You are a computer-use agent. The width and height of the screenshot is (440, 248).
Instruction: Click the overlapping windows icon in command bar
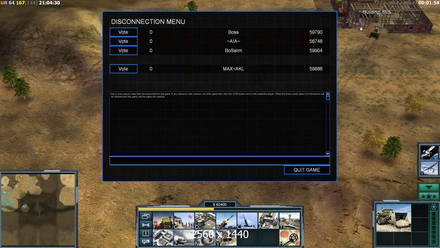click(x=146, y=216)
